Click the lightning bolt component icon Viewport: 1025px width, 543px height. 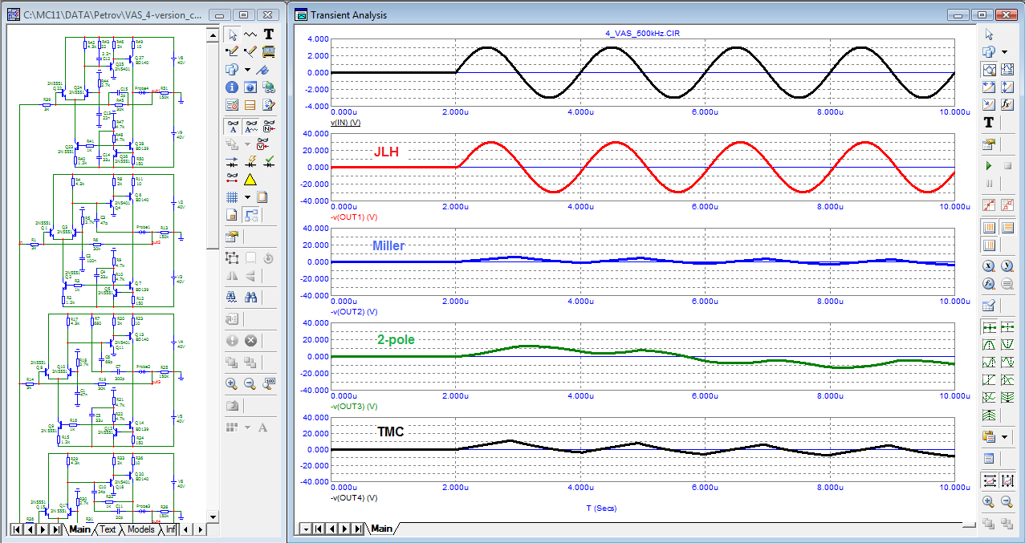tap(251, 161)
